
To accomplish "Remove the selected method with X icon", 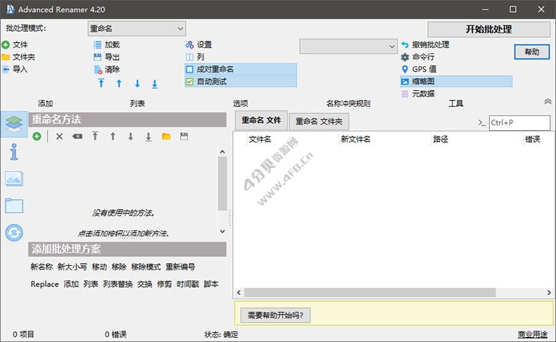I will 60,137.
